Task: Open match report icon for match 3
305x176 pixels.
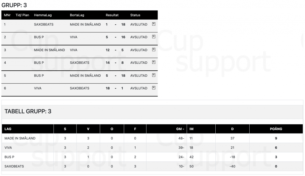Action: coord(154,50)
